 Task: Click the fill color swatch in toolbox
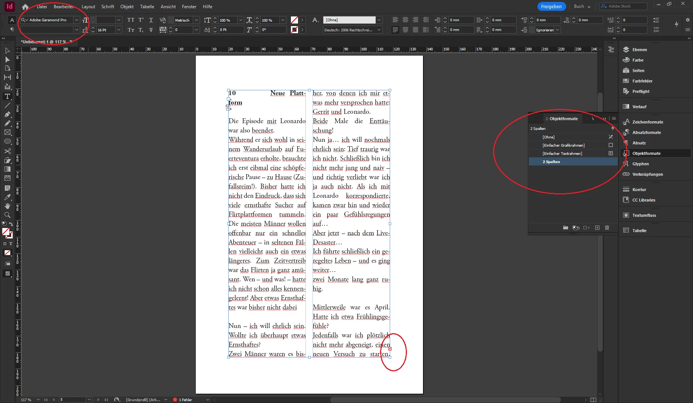tap(6, 232)
